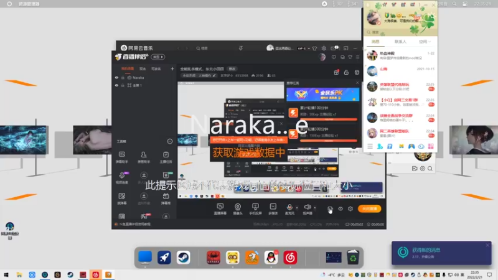
Task: Collapse the 工具箱 toolbox section
Action: tap(169, 141)
